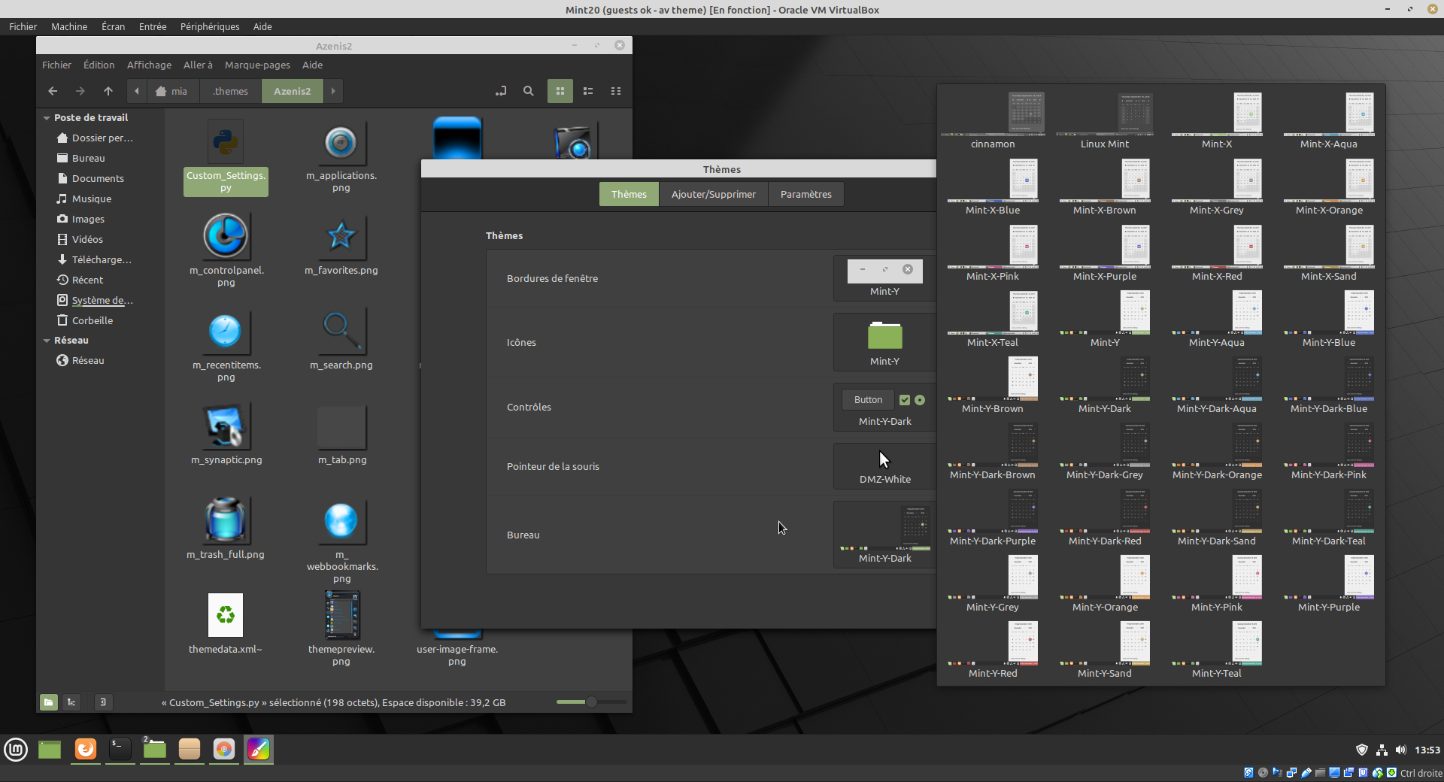This screenshot has width=1444, height=782.
Task: Open the Système de fichiers sidebar entry
Action: 95,300
